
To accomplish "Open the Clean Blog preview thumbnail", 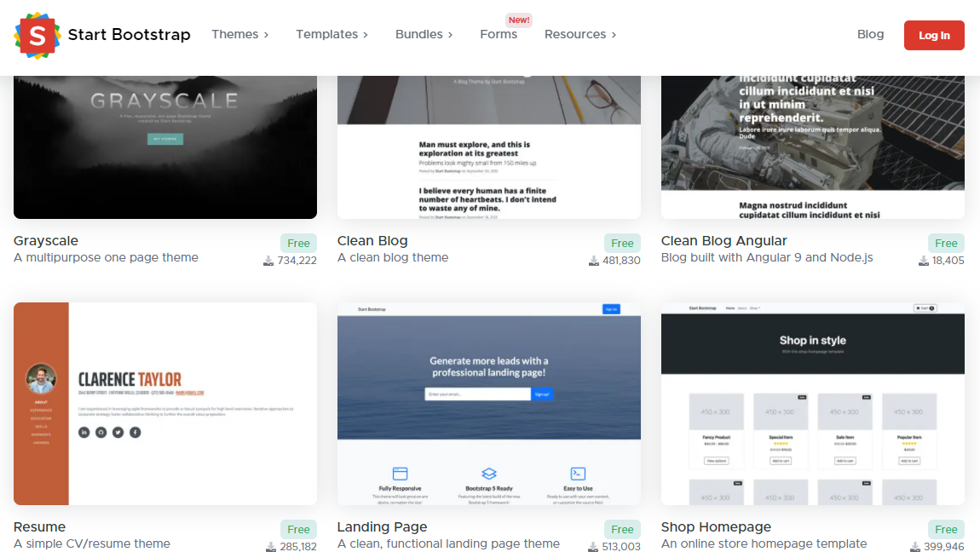I will pyautogui.click(x=489, y=147).
